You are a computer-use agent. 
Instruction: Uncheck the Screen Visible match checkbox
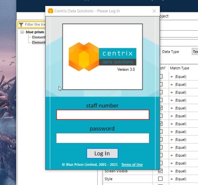(x=160, y=171)
